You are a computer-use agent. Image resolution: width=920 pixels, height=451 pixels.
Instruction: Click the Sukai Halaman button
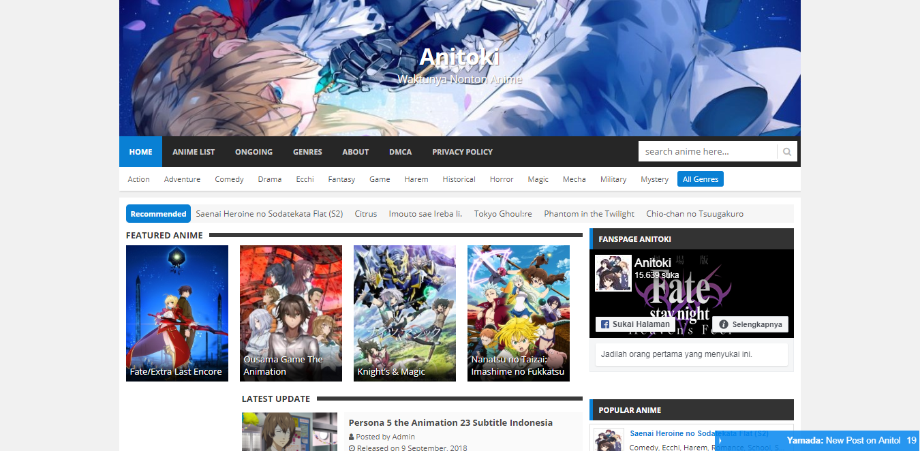point(635,324)
